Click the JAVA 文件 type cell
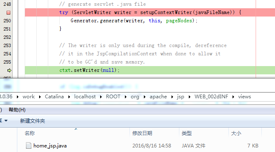Screen dimensions: 275x152 (x=193, y=146)
